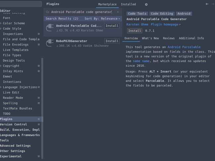Select TODO in settings tree
This screenshot has width=215, height=161.
click(7, 114)
